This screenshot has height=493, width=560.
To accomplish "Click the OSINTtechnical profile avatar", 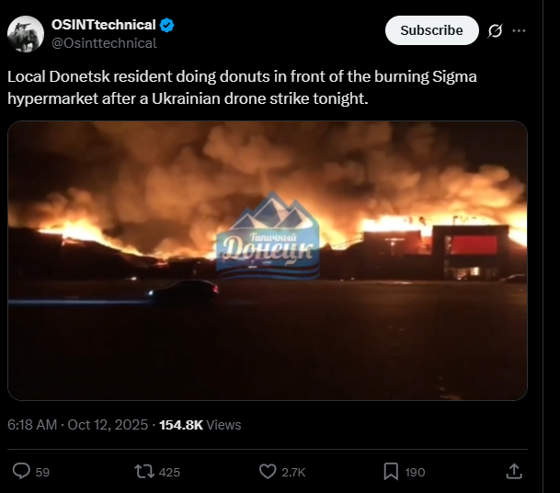I will click(x=26, y=34).
